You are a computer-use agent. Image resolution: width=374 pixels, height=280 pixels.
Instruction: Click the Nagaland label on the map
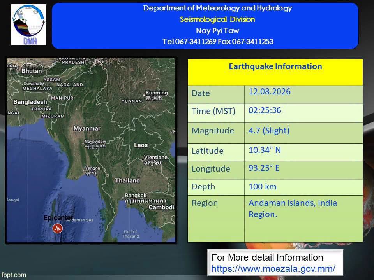tap(70, 85)
